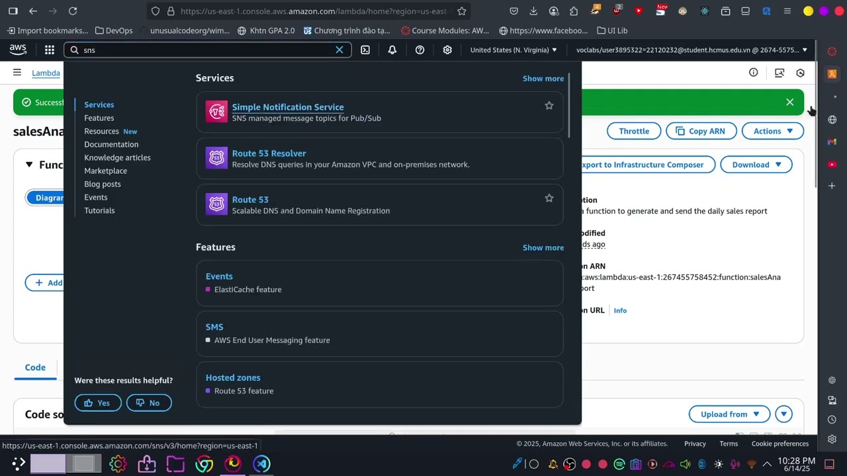Viewport: 847px width, 476px height.
Task: Click the AWS logo home icon
Action: pos(18,50)
